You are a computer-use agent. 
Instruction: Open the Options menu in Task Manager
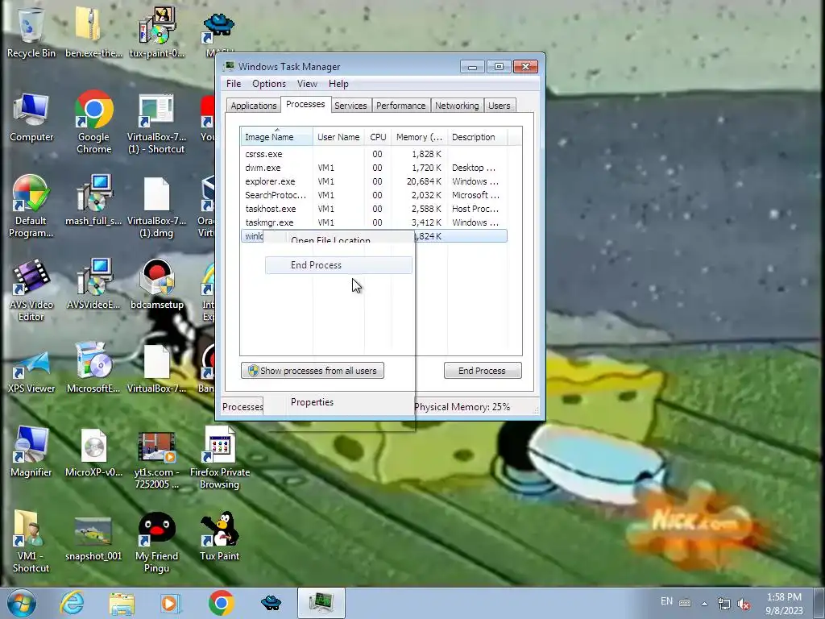pyautogui.click(x=269, y=84)
